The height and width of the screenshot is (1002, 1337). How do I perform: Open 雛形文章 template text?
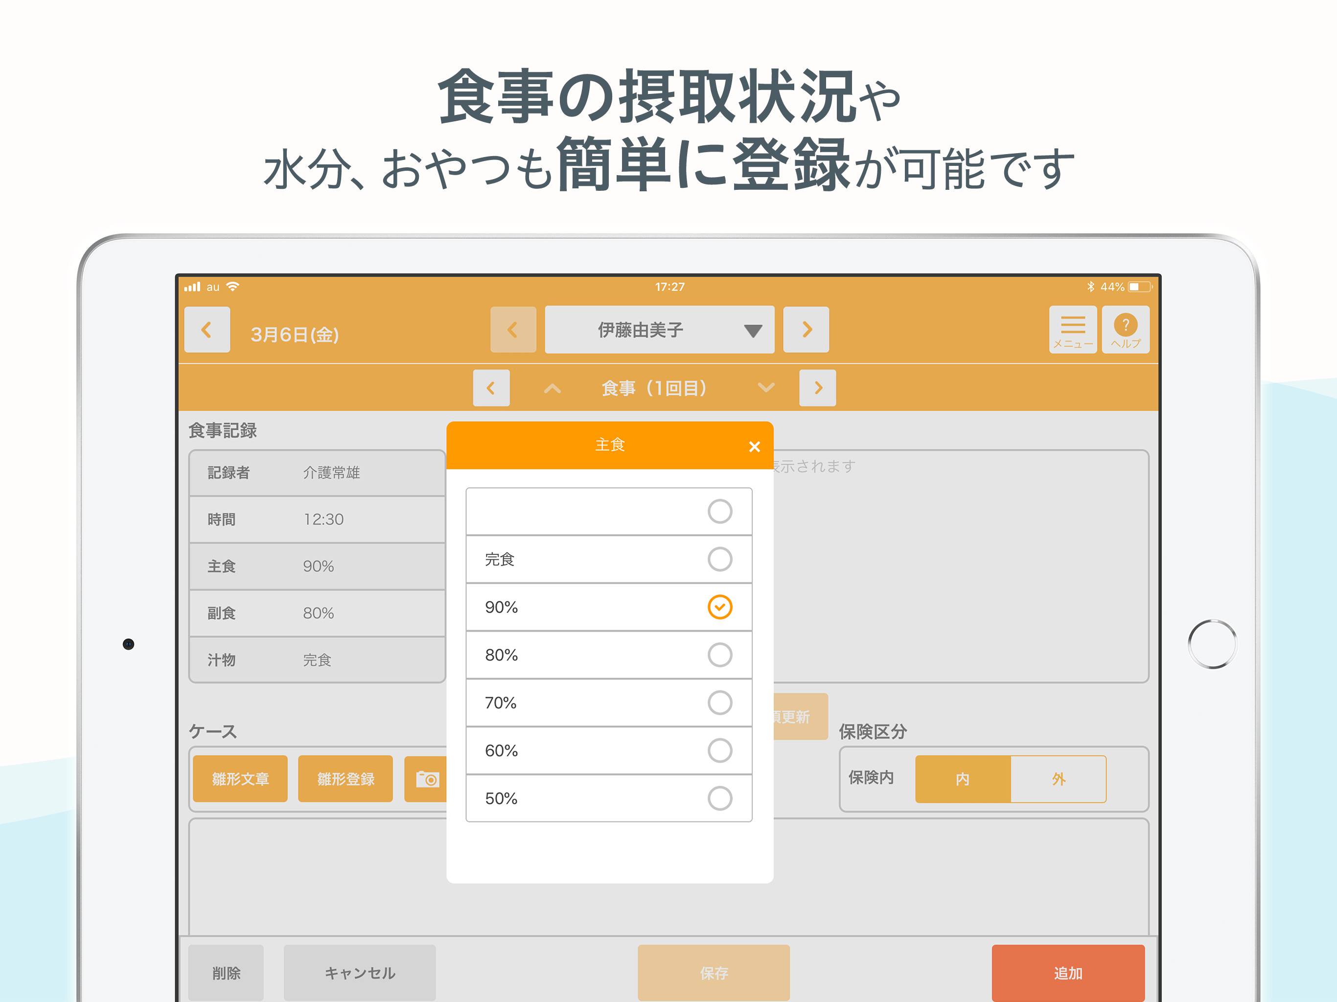240,779
